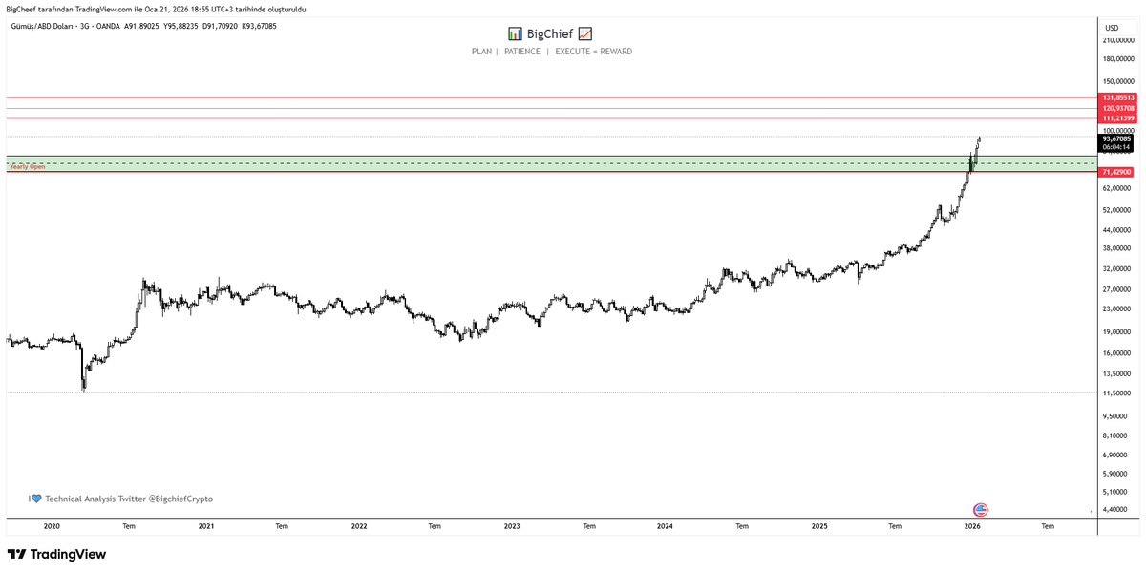Image resolution: width=1146 pixels, height=573 pixels.
Task: Click the bar countdown timer 06:04:14
Action: (x=1117, y=147)
